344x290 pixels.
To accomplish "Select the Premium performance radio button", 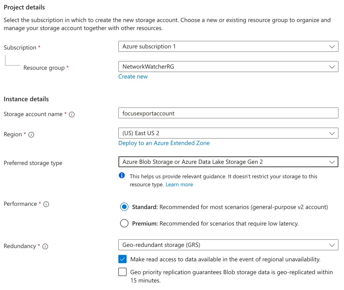I will [x=124, y=223].
